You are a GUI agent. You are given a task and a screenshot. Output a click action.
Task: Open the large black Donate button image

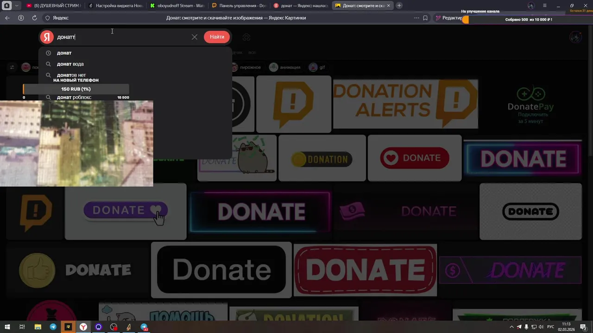pyautogui.click(x=221, y=270)
